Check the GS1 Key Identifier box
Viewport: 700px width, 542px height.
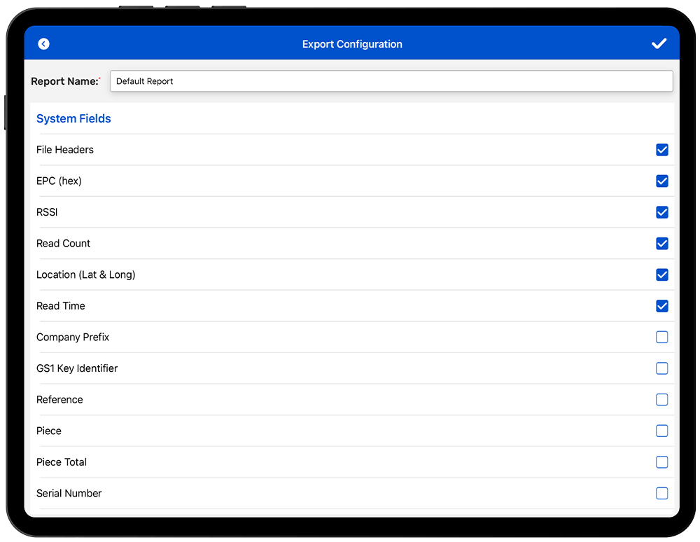(661, 368)
